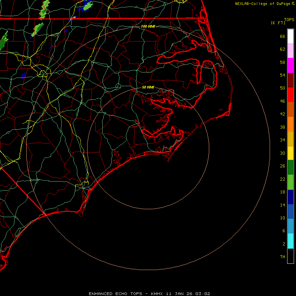Select the cyan legend swatch
The height and width of the screenshot is (296, 296).
[290, 241]
